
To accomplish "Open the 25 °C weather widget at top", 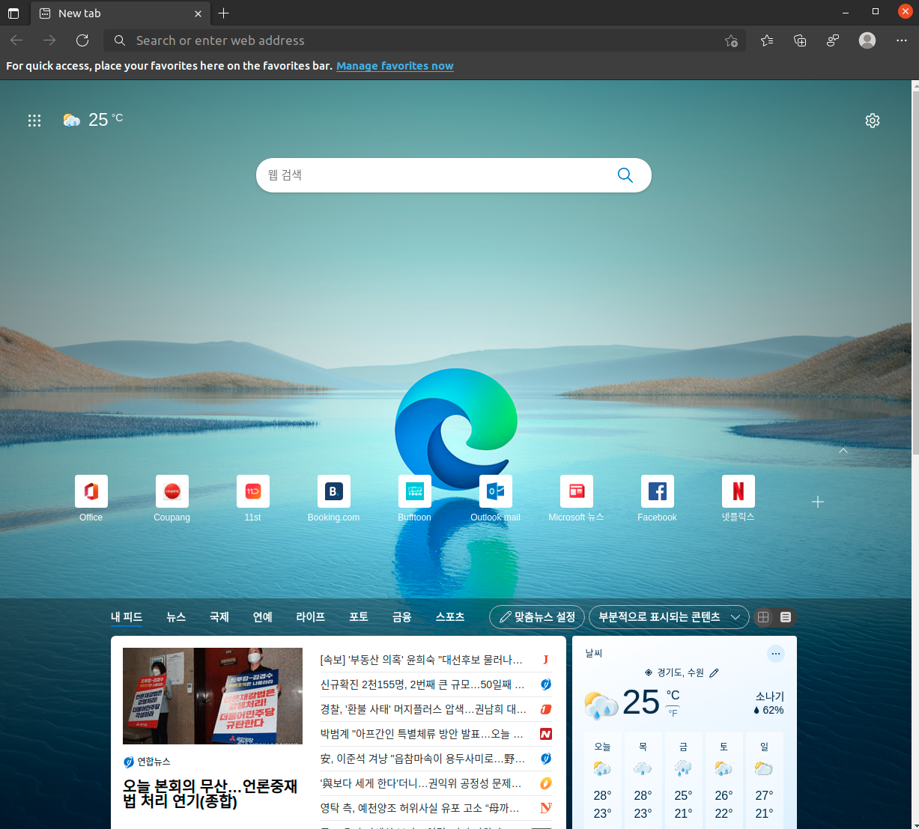I will (93, 120).
